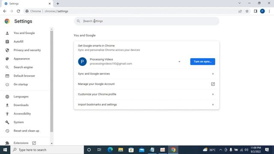
Task: Open Cortana circle on taskbar
Action: pos(89,150)
